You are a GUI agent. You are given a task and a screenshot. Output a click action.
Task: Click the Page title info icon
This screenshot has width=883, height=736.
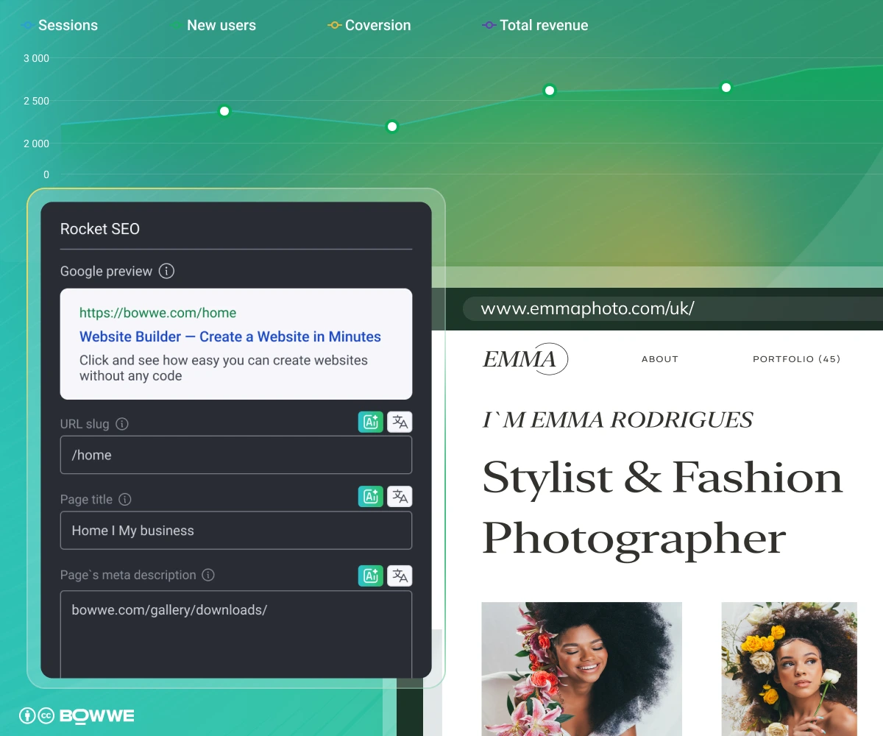pyautogui.click(x=125, y=500)
